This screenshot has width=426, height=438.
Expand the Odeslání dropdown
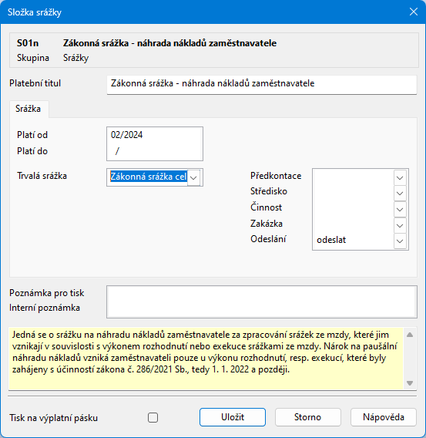400,241
